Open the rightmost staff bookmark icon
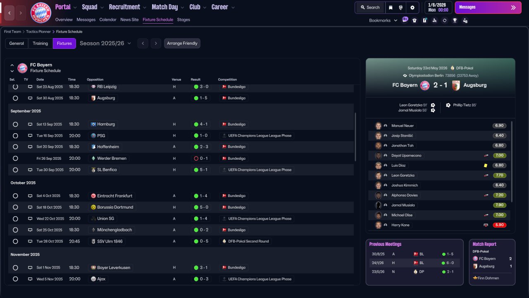This screenshot has height=298, width=529. pos(465,20)
